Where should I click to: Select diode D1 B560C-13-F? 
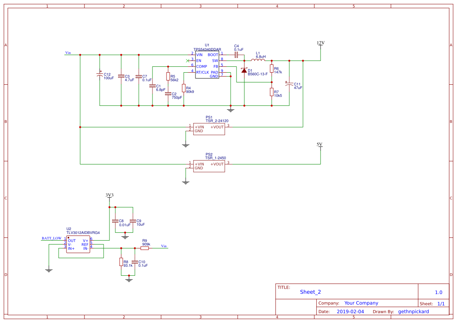[x=245, y=71]
